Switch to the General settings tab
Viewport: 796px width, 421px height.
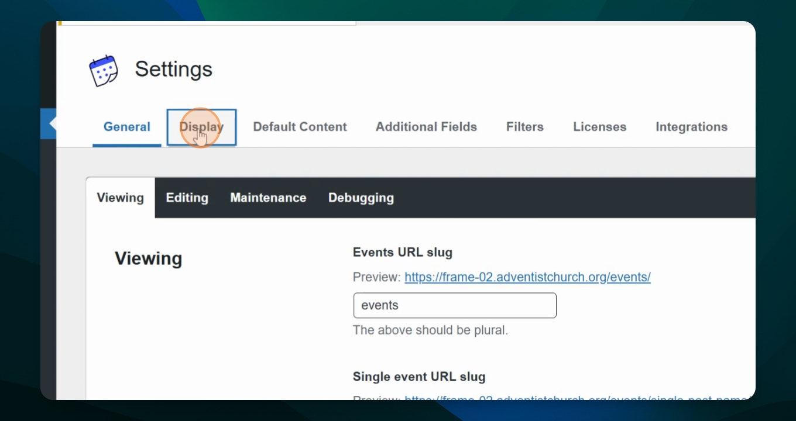[x=126, y=127]
